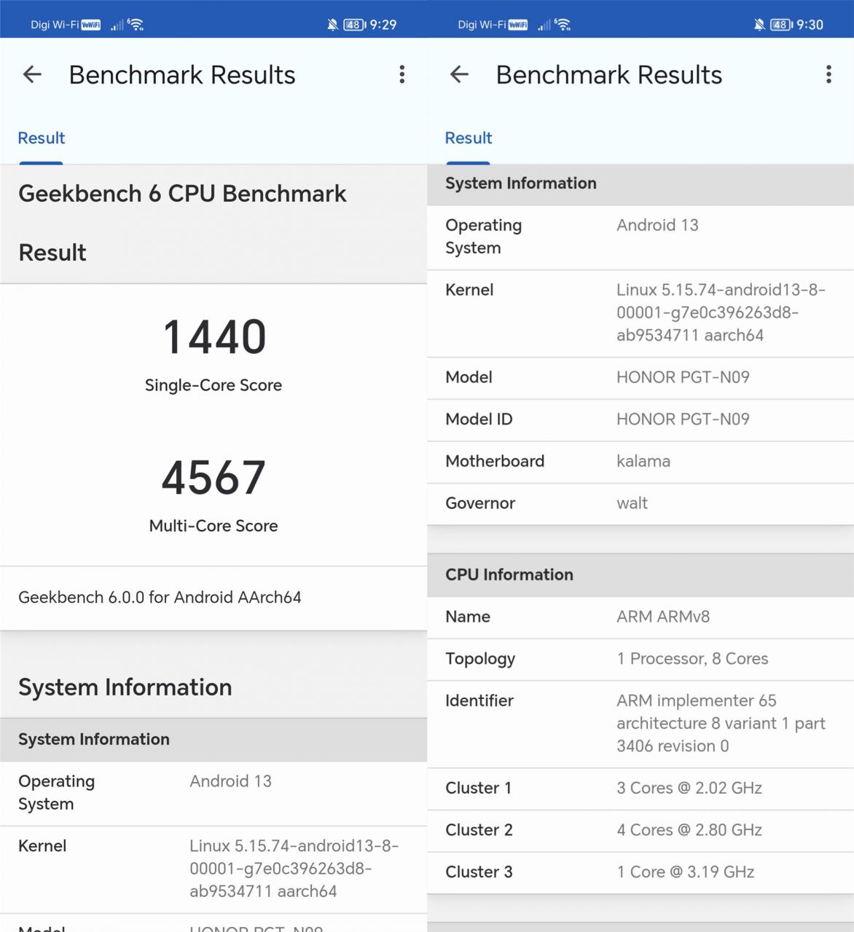Select Result tab on left screen

point(42,138)
